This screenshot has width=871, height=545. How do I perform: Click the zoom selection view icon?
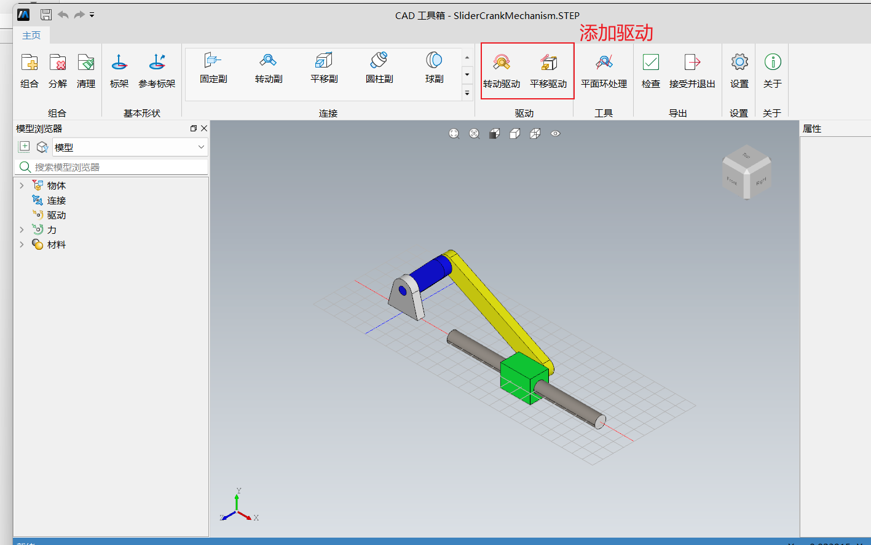[x=475, y=134]
